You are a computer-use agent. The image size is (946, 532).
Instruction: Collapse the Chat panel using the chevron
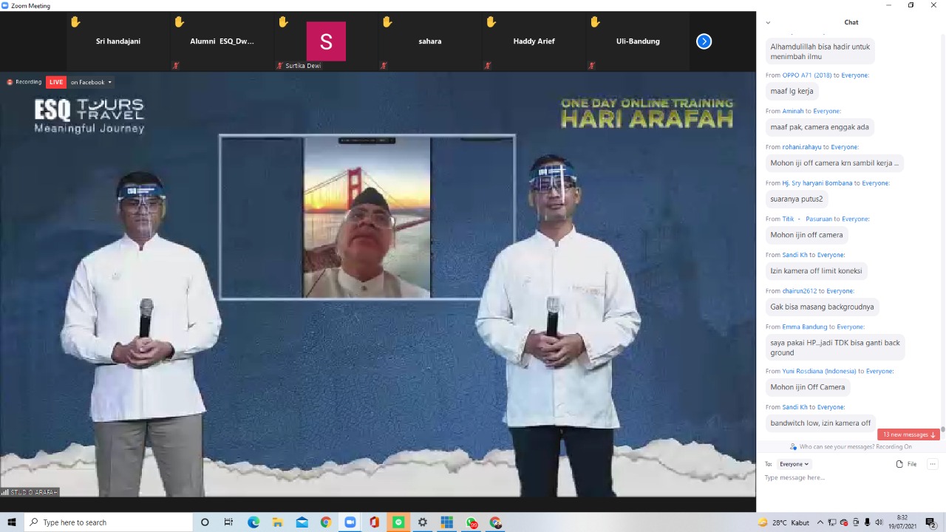coord(768,22)
